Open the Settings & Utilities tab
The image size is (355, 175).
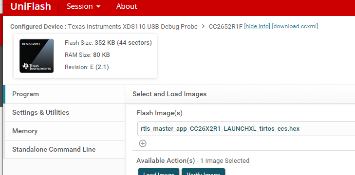click(65, 113)
